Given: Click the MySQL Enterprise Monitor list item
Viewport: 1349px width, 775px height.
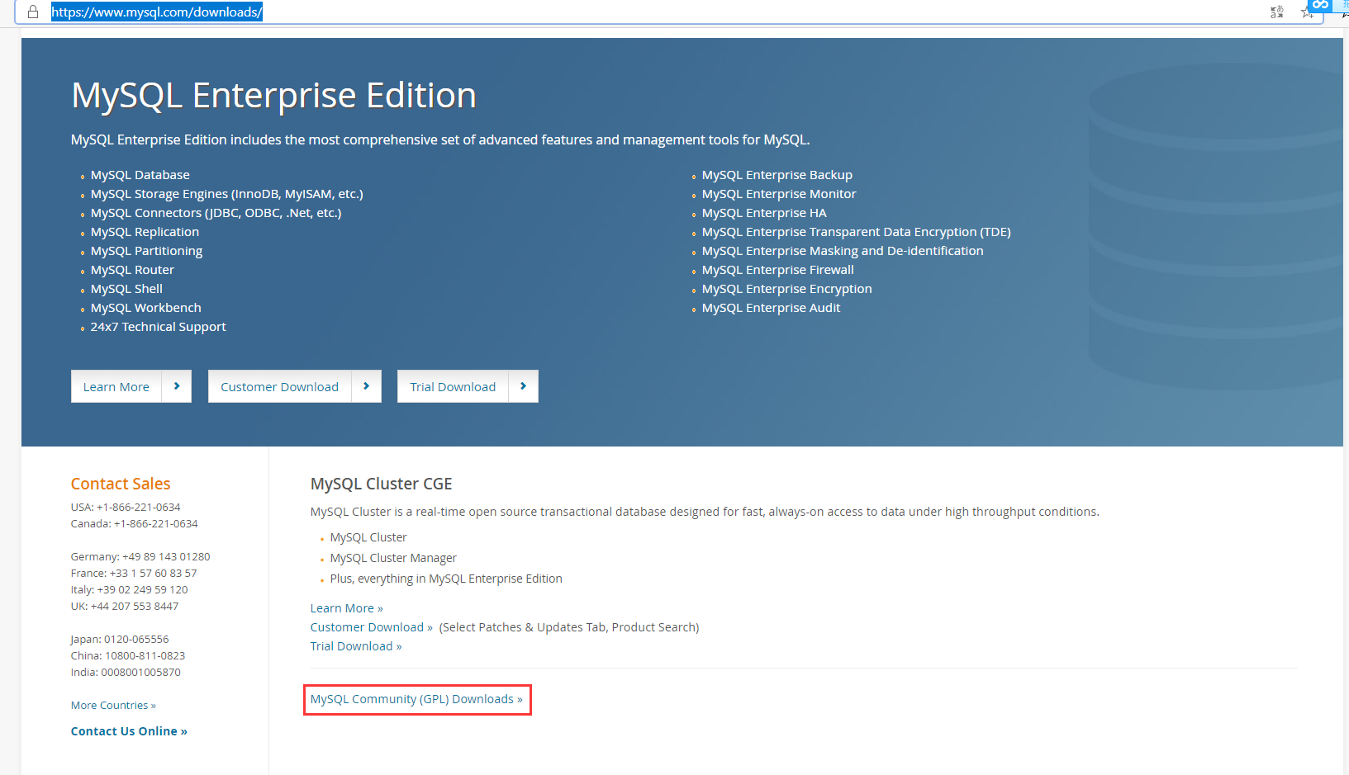Looking at the screenshot, I should tap(779, 194).
